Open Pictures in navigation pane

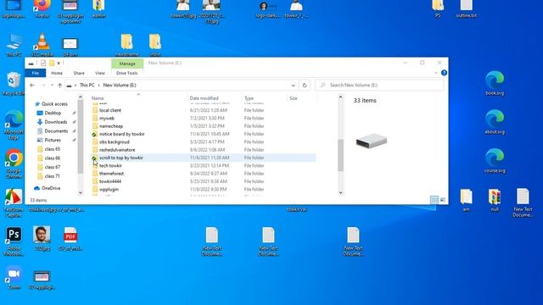click(x=49, y=140)
